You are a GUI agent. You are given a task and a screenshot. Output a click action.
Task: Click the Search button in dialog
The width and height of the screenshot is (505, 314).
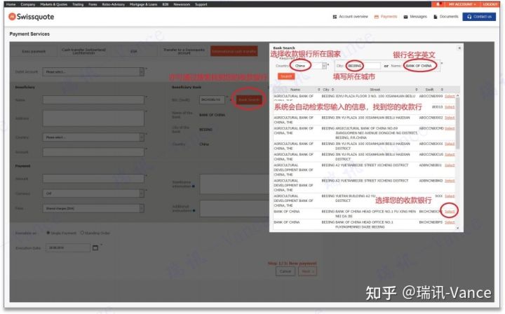(286, 76)
